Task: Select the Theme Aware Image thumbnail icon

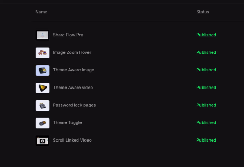Action: [43, 70]
